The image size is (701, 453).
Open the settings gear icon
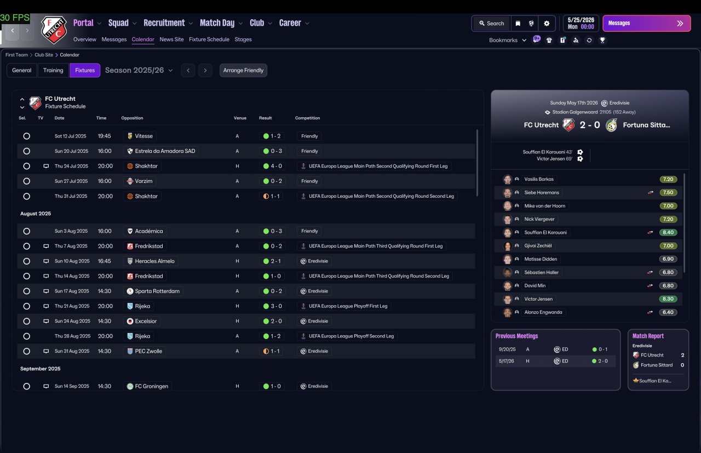pyautogui.click(x=547, y=24)
